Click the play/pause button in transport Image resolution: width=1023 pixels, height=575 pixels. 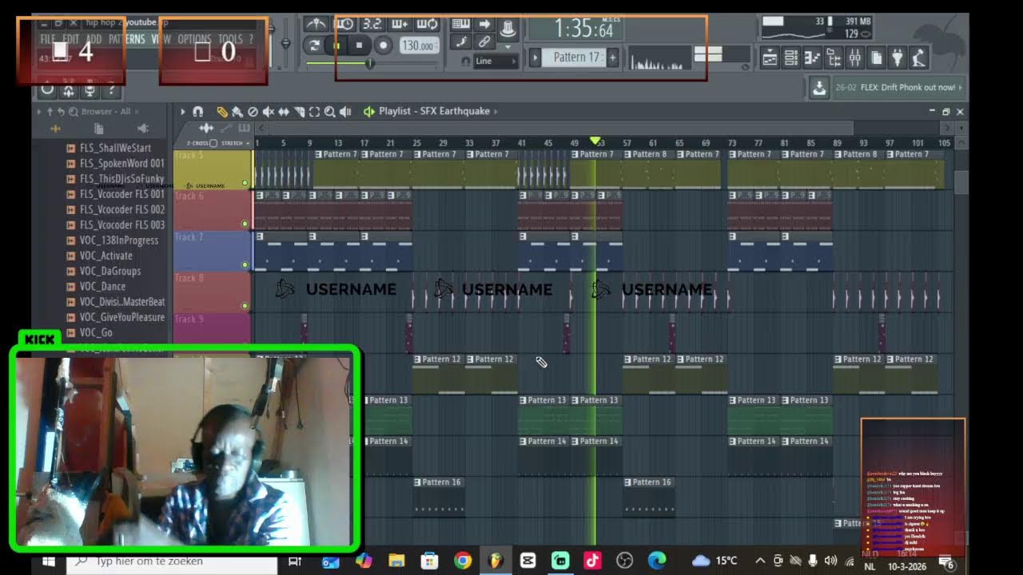(336, 46)
